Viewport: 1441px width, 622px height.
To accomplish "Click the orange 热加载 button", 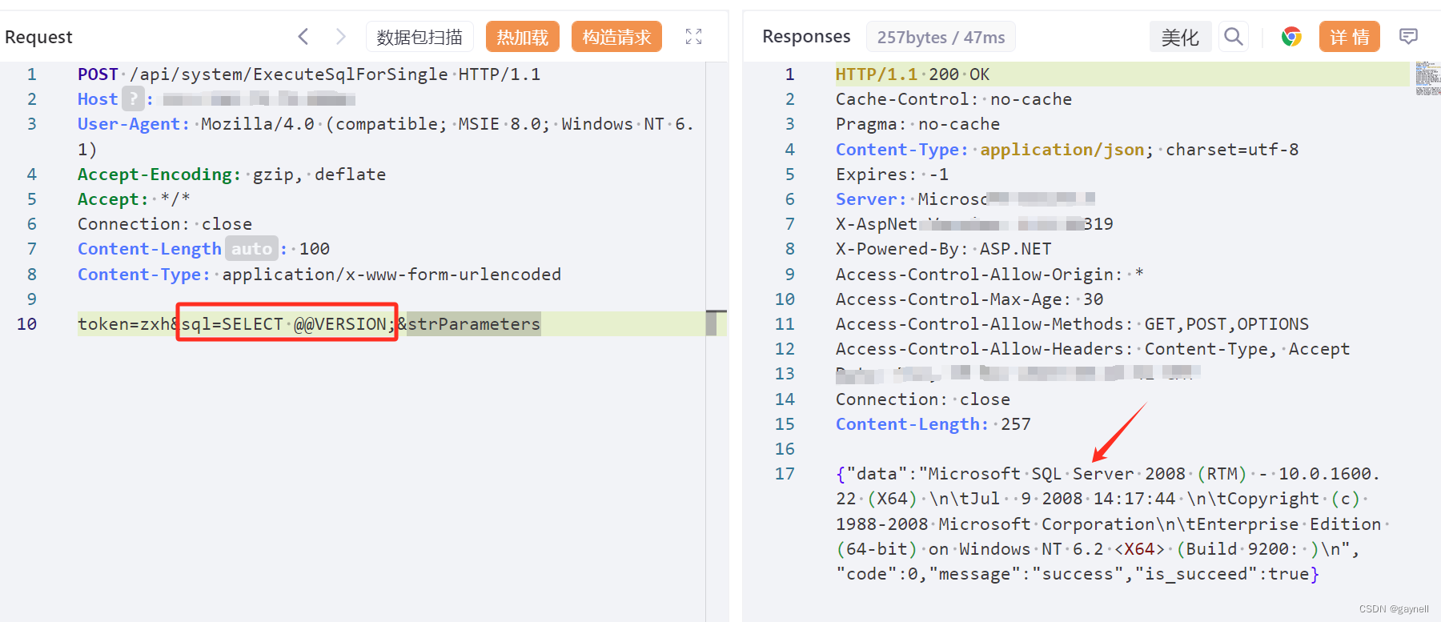I will click(x=523, y=37).
